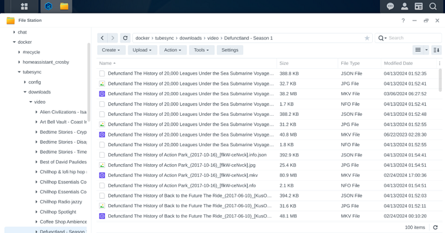Viewport: 445px width, 233px height.
Task: Open File Station Settings
Action: point(230,50)
